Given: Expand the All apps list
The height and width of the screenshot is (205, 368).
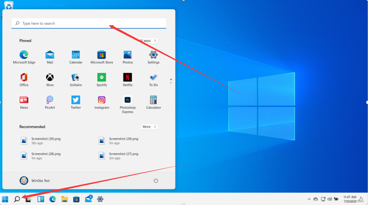Looking at the screenshot, I should point(148,41).
